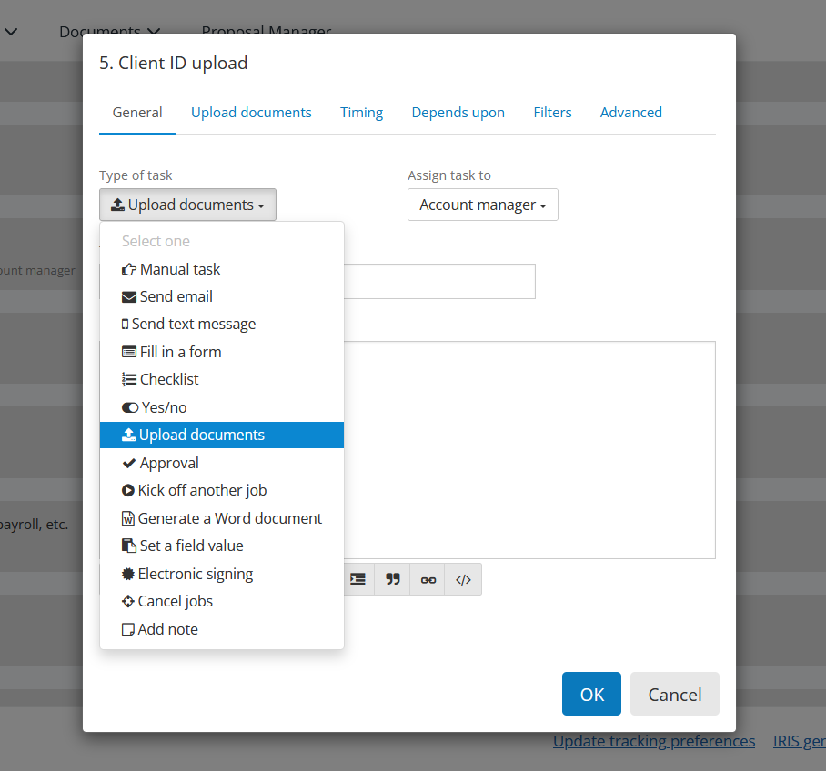The height and width of the screenshot is (771, 826).
Task: Select the Send email envelope option
Action: pyautogui.click(x=176, y=296)
